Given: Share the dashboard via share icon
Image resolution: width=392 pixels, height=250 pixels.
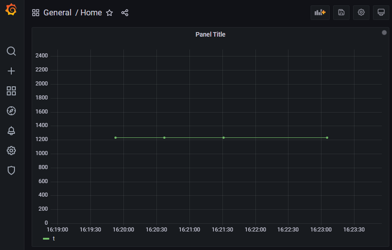Looking at the screenshot, I should point(125,13).
